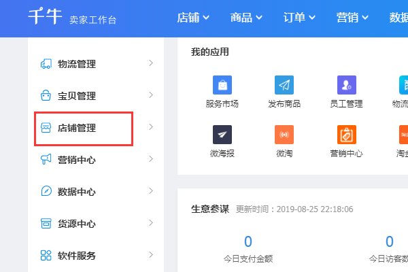Click the 发布商品 label

pos(284,104)
